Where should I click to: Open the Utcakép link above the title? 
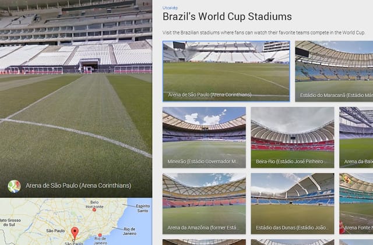170,8
